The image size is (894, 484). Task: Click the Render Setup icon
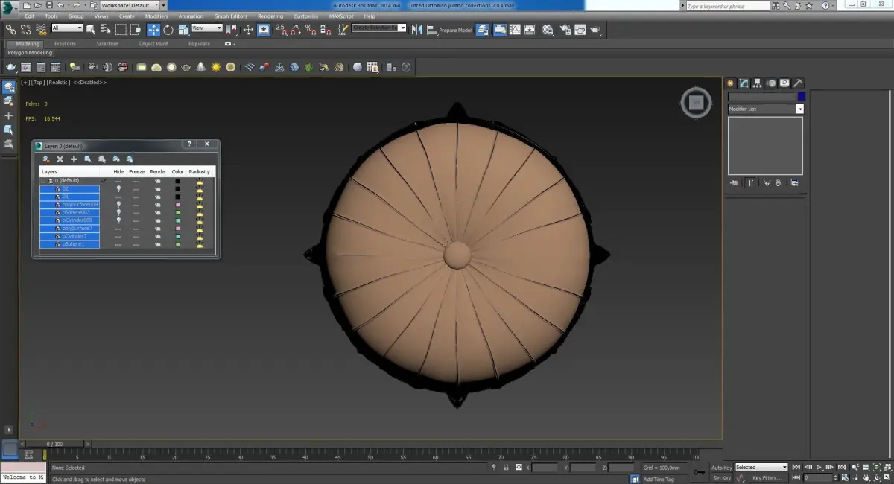pos(565,30)
